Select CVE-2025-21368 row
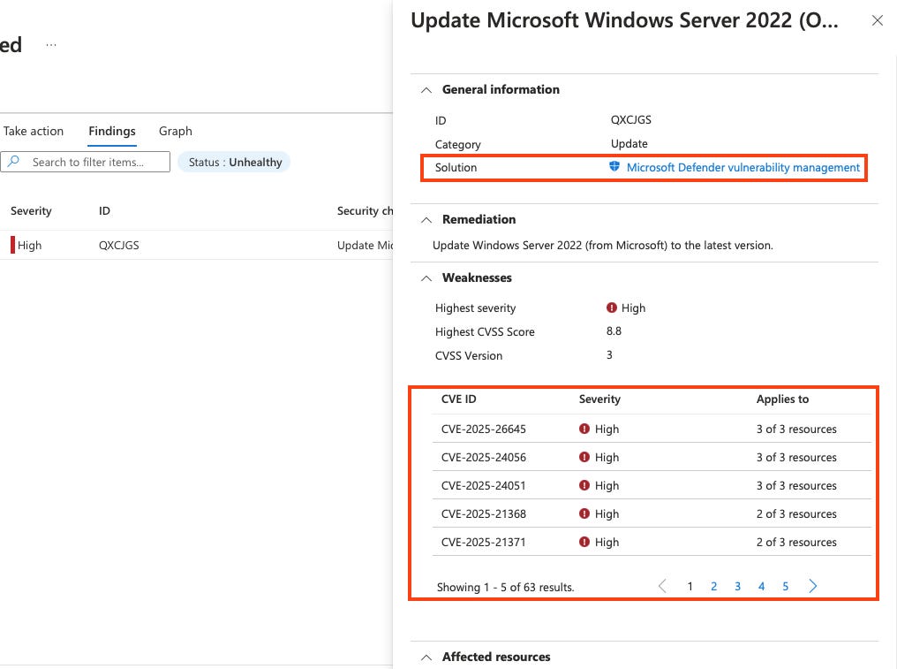 [x=652, y=513]
